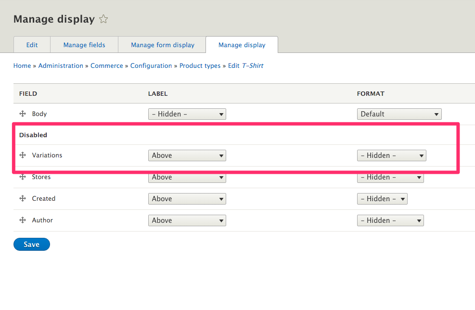Click the drag handle beside the Stores field
The image size is (475, 310).
23,177
